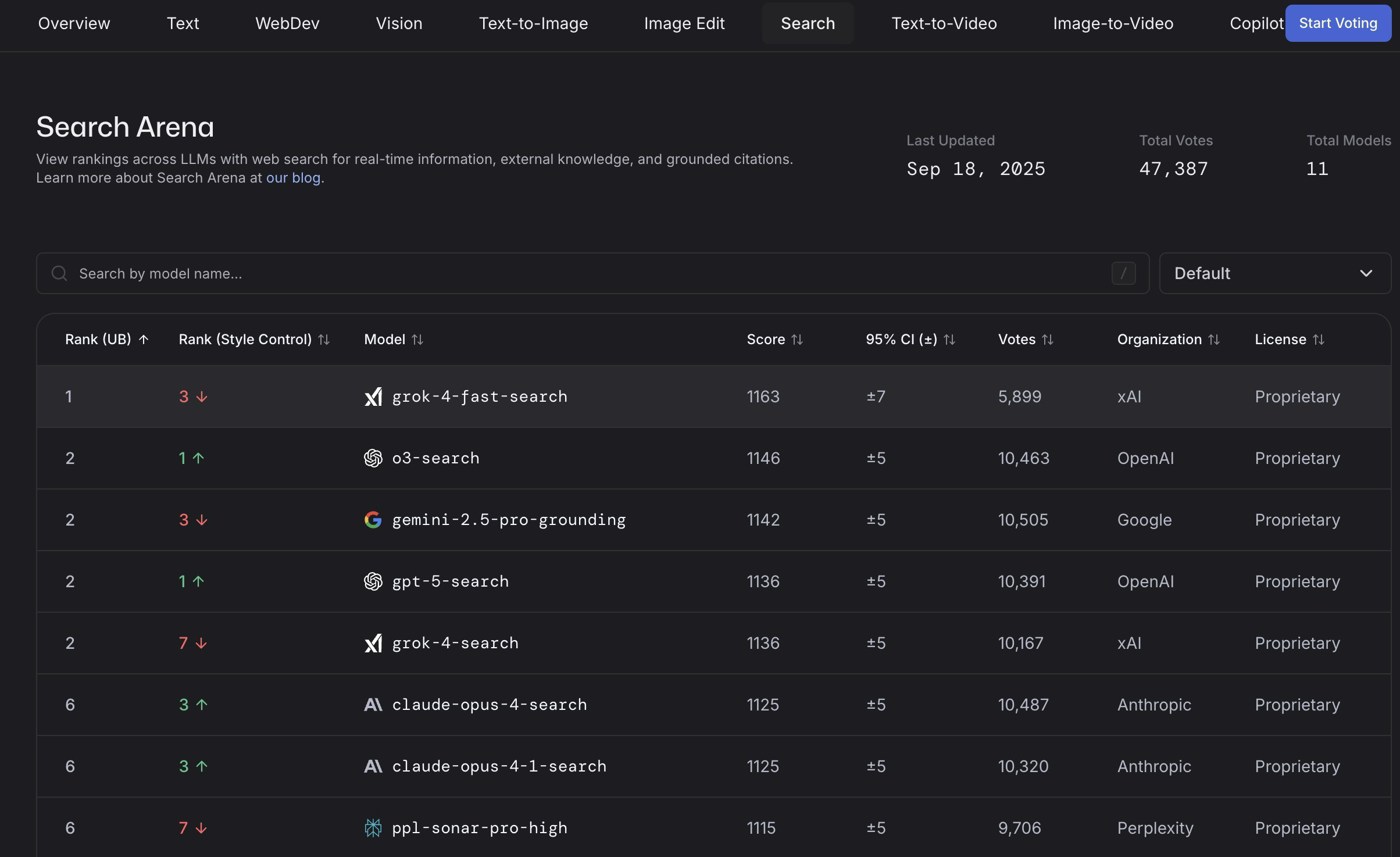The image size is (1400, 857).
Task: Click the slash shortcut key badge
Action: [x=1123, y=273]
